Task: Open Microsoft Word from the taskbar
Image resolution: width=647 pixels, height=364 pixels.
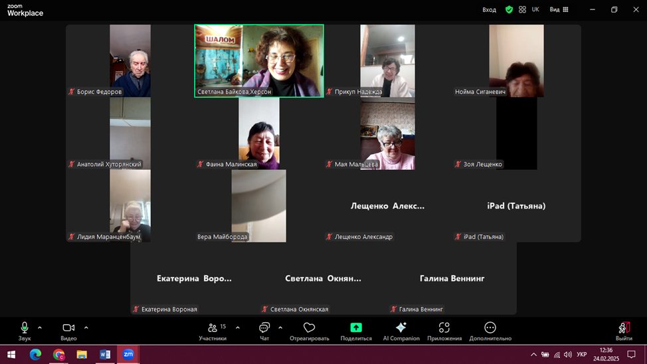Action: (x=105, y=355)
